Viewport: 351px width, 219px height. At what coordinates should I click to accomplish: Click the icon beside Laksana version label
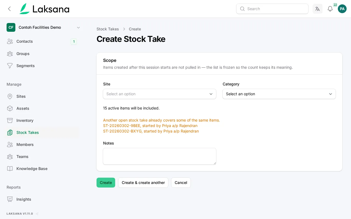point(37,214)
